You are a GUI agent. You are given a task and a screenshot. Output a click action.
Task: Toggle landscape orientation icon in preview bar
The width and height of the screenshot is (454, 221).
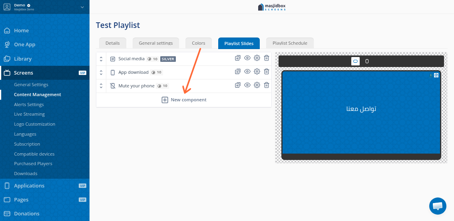coord(356,61)
